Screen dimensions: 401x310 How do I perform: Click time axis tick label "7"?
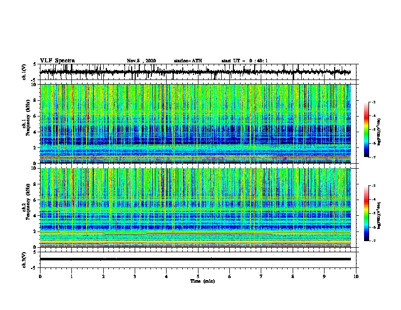261,276
